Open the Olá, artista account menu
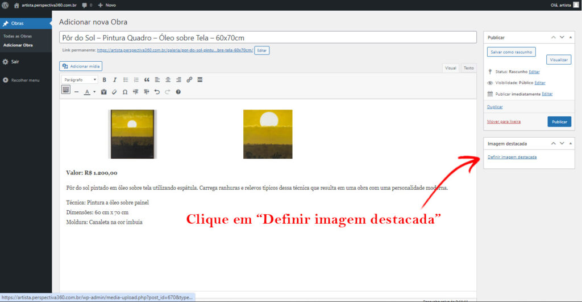Viewport: 582px width, 302px height. [564, 5]
